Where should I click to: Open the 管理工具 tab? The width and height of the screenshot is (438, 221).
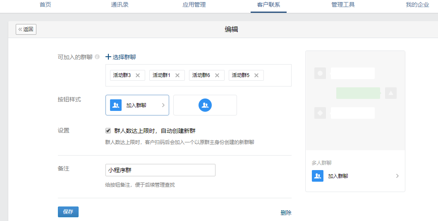point(343,5)
